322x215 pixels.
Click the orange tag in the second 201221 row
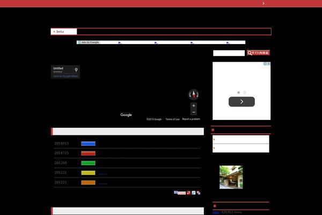coord(88,183)
